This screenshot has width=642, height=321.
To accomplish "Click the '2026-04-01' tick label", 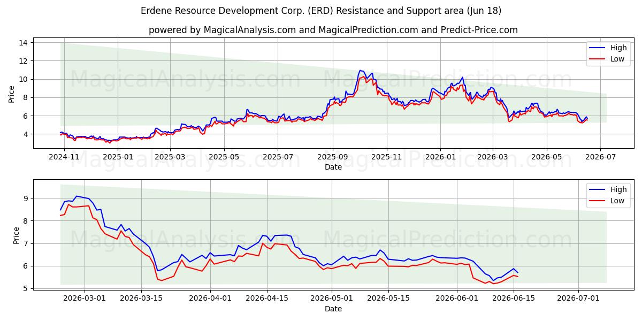I will (210, 299).
